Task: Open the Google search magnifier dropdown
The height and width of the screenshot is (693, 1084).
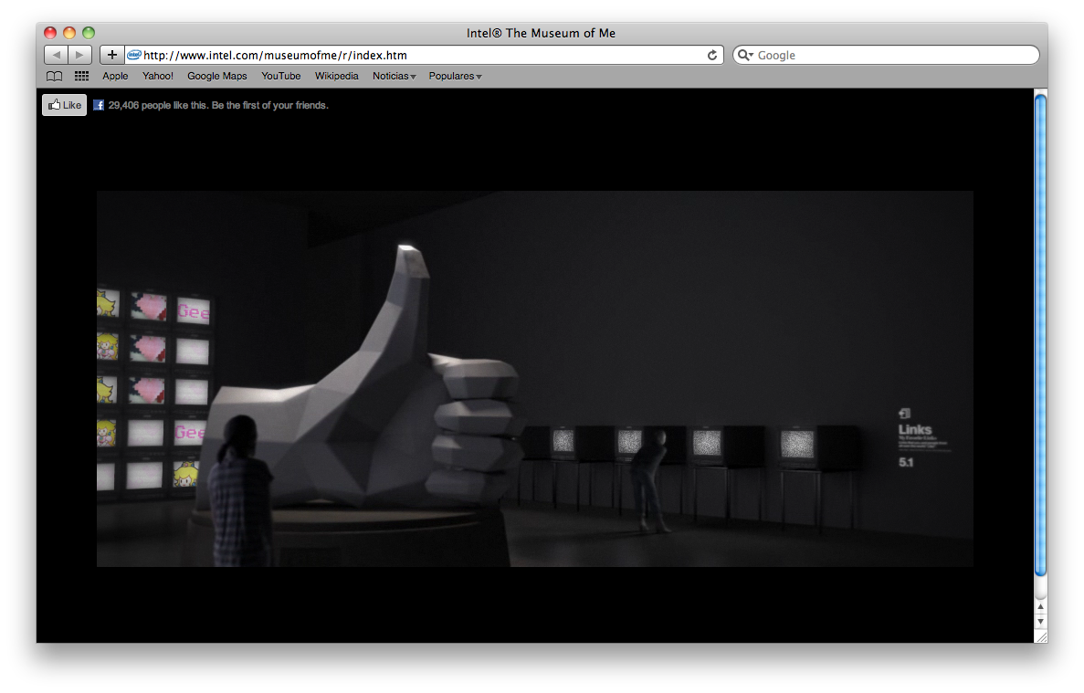Action: point(745,55)
